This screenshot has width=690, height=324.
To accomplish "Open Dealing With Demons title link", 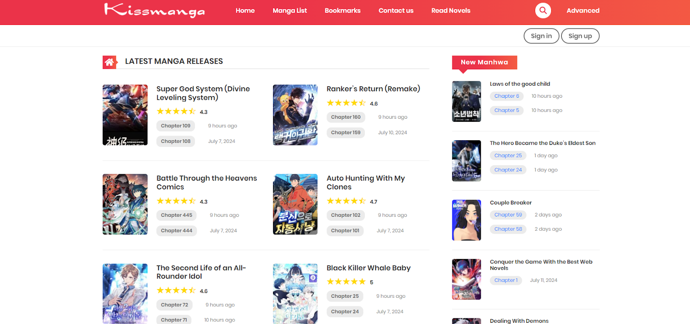I will (519, 321).
